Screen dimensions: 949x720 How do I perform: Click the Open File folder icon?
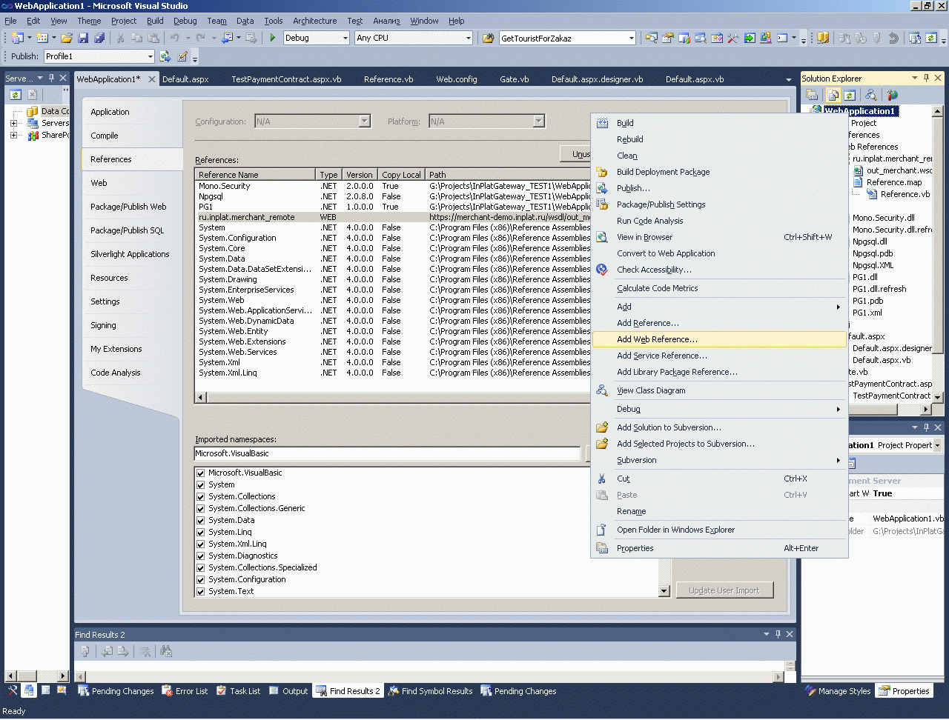click(x=67, y=38)
